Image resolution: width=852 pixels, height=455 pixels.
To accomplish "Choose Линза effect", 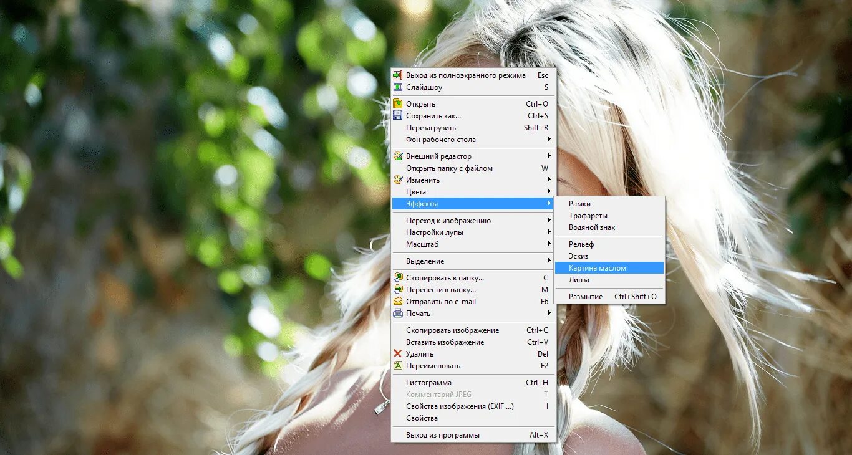I will pos(609,280).
